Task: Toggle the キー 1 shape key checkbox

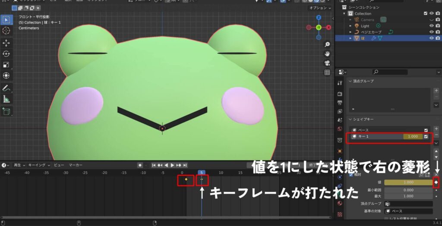Action: pos(426,137)
